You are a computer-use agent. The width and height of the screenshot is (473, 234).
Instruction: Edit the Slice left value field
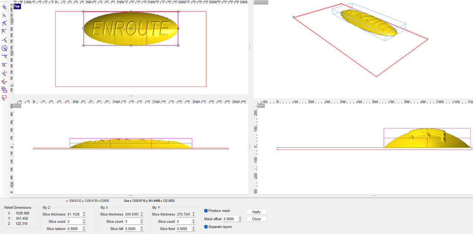[x=132, y=229]
